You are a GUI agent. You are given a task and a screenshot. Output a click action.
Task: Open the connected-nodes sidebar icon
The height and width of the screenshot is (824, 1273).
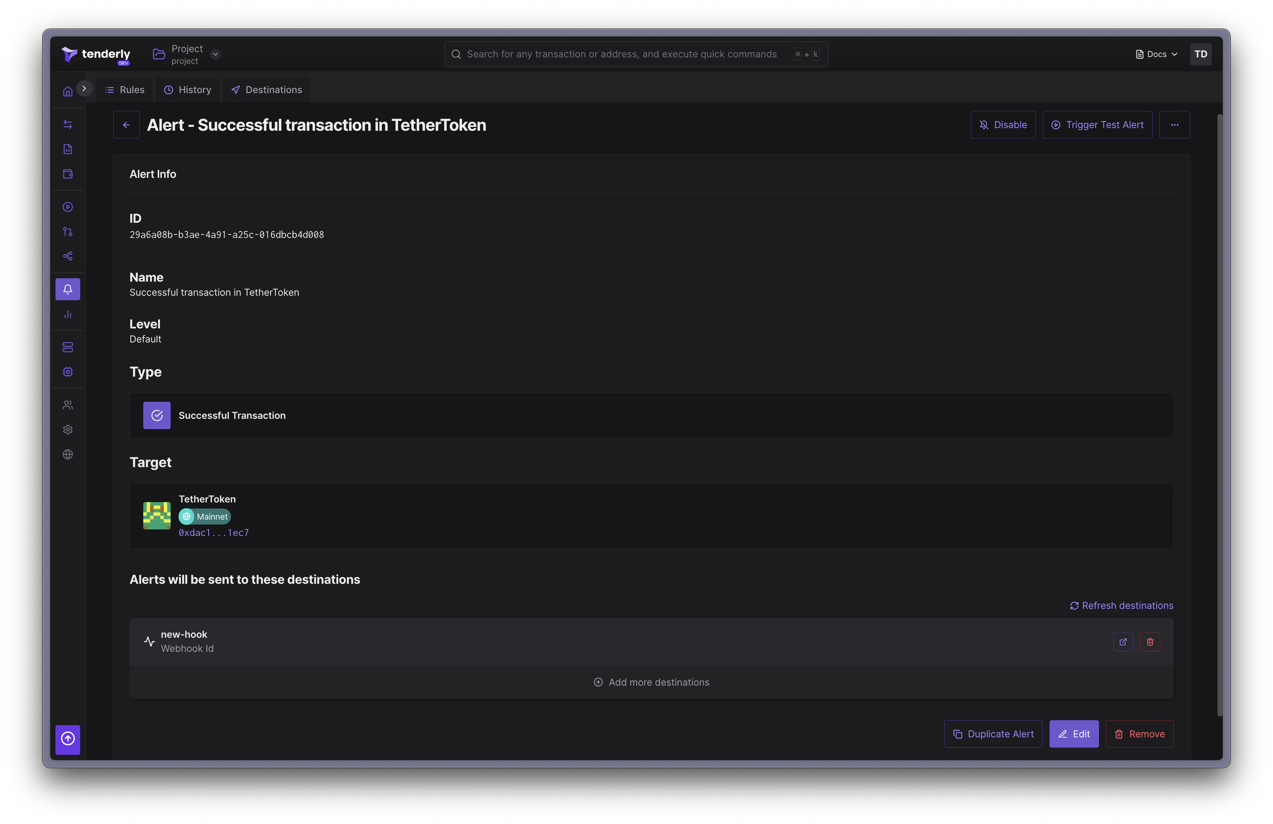pyautogui.click(x=68, y=256)
